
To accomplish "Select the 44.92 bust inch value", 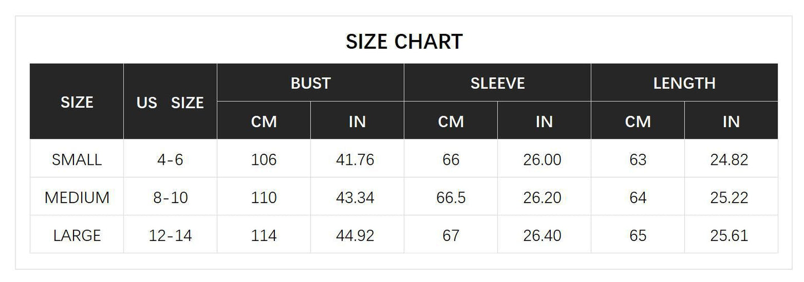I will 355,235.
